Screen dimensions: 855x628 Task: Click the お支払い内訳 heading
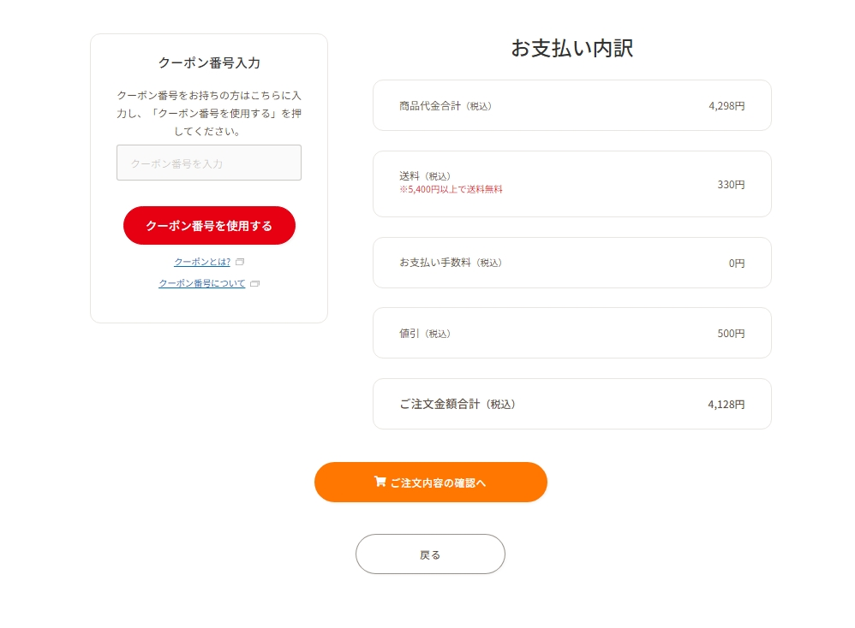[x=572, y=48]
